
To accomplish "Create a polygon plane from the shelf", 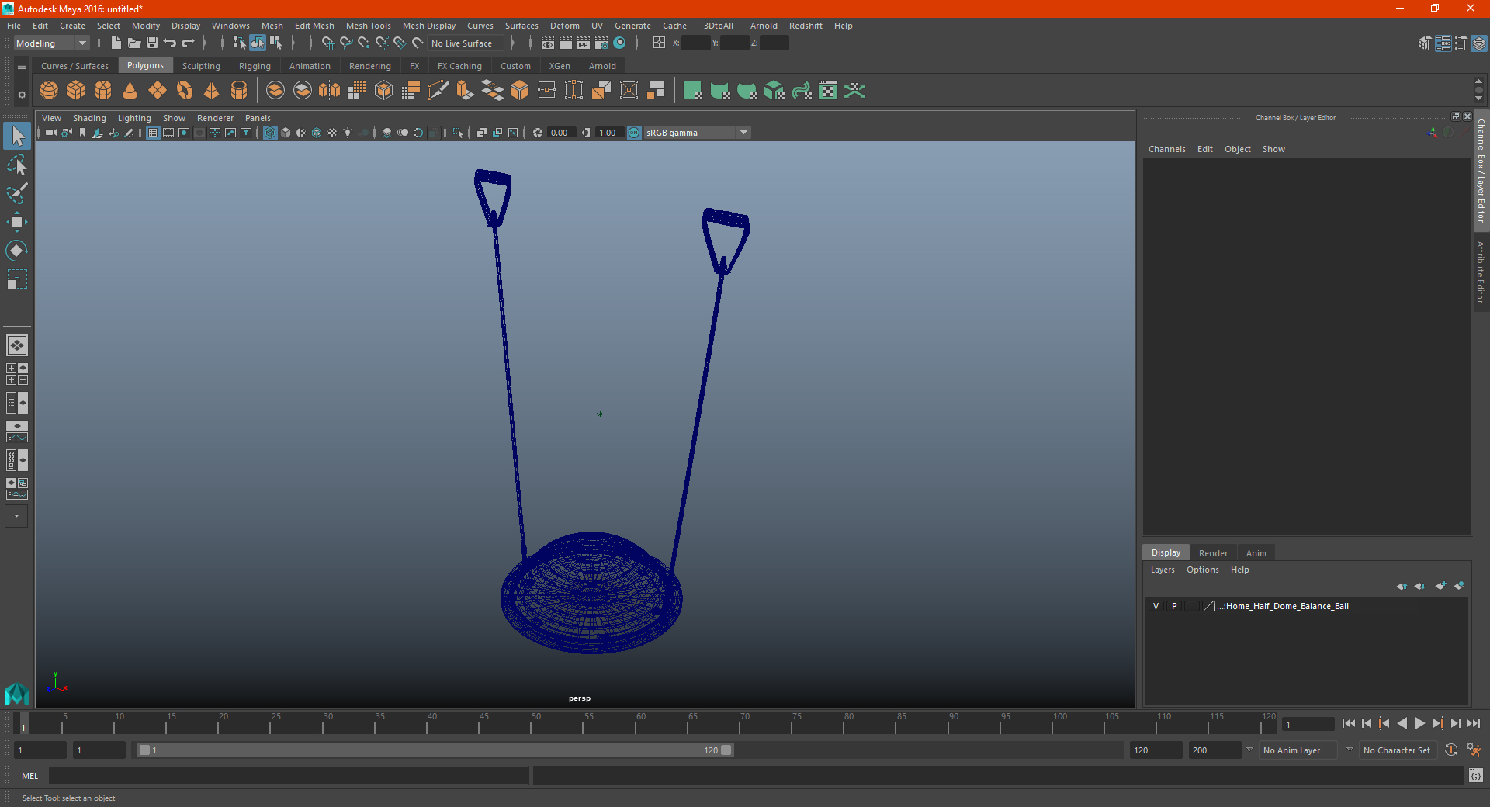I will pos(158,91).
